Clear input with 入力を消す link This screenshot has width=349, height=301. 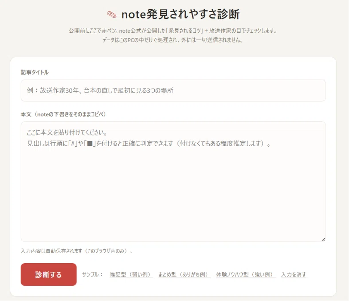(x=294, y=274)
